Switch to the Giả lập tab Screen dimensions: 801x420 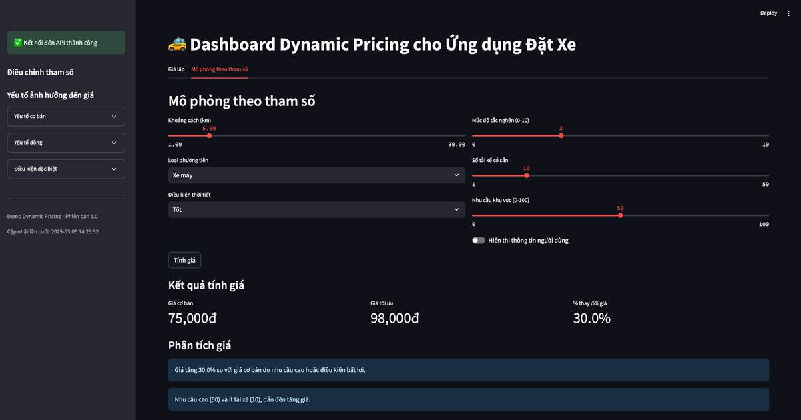[x=175, y=69]
